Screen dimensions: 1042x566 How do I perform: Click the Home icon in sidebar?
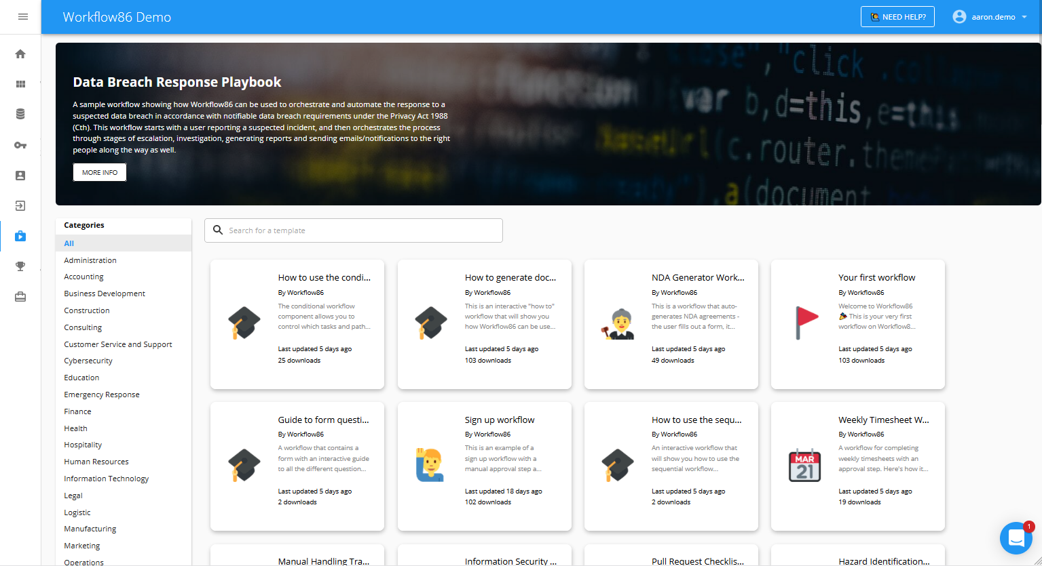coord(20,54)
